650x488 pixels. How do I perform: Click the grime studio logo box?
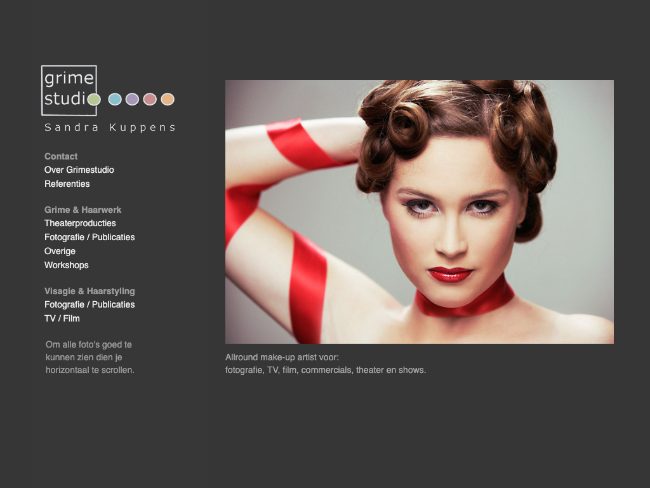tap(69, 90)
